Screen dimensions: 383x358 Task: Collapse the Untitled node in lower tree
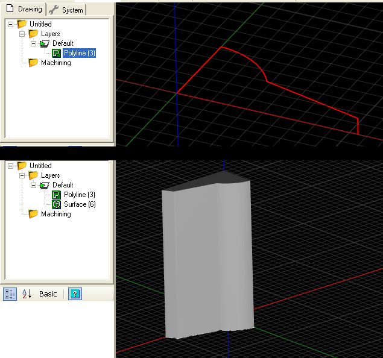point(10,166)
